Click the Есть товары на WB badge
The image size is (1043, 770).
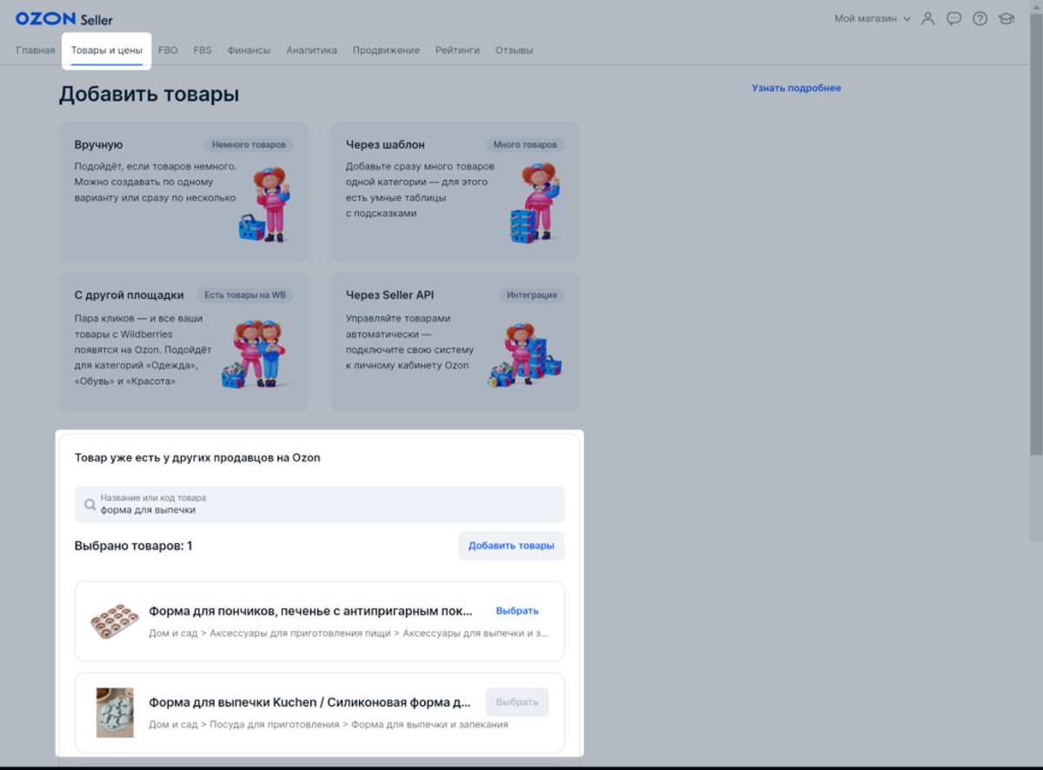(x=244, y=295)
